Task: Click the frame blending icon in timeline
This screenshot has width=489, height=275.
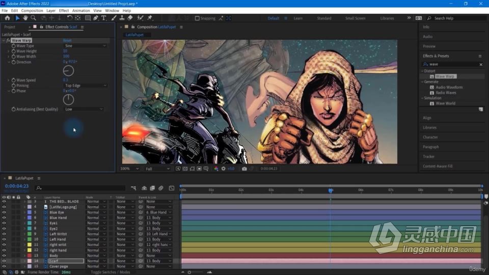Action: click(x=152, y=188)
